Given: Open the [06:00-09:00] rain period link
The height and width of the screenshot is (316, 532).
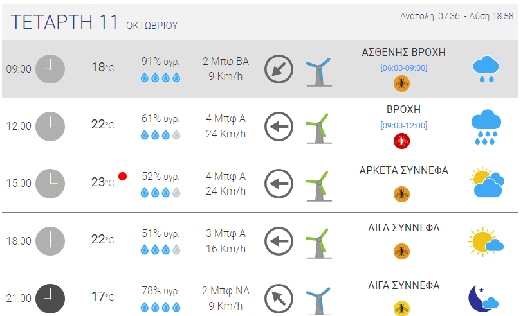Looking at the screenshot, I should pos(403,67).
